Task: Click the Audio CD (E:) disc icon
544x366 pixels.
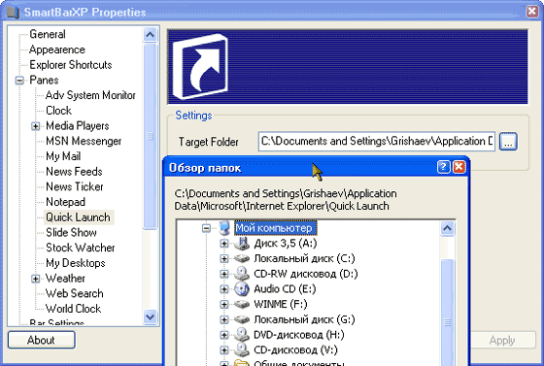Action: 242,288
